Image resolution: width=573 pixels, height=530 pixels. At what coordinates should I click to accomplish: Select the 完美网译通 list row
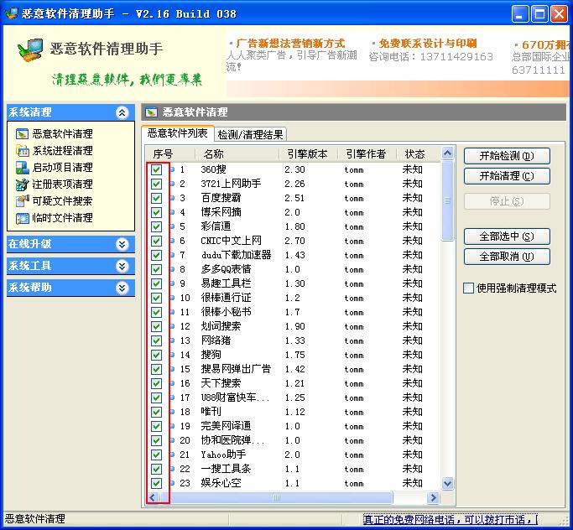(294, 426)
